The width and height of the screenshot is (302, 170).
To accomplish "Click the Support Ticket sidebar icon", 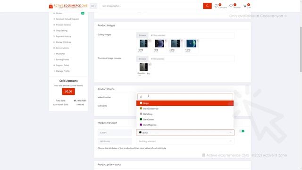I will click(54, 65).
